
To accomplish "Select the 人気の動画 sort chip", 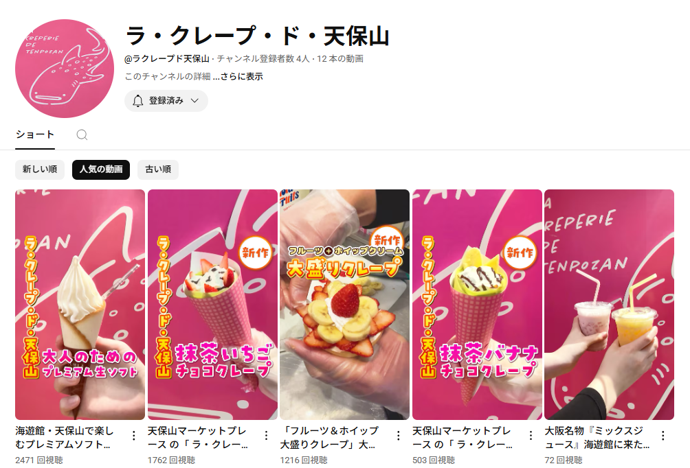I will tap(101, 169).
